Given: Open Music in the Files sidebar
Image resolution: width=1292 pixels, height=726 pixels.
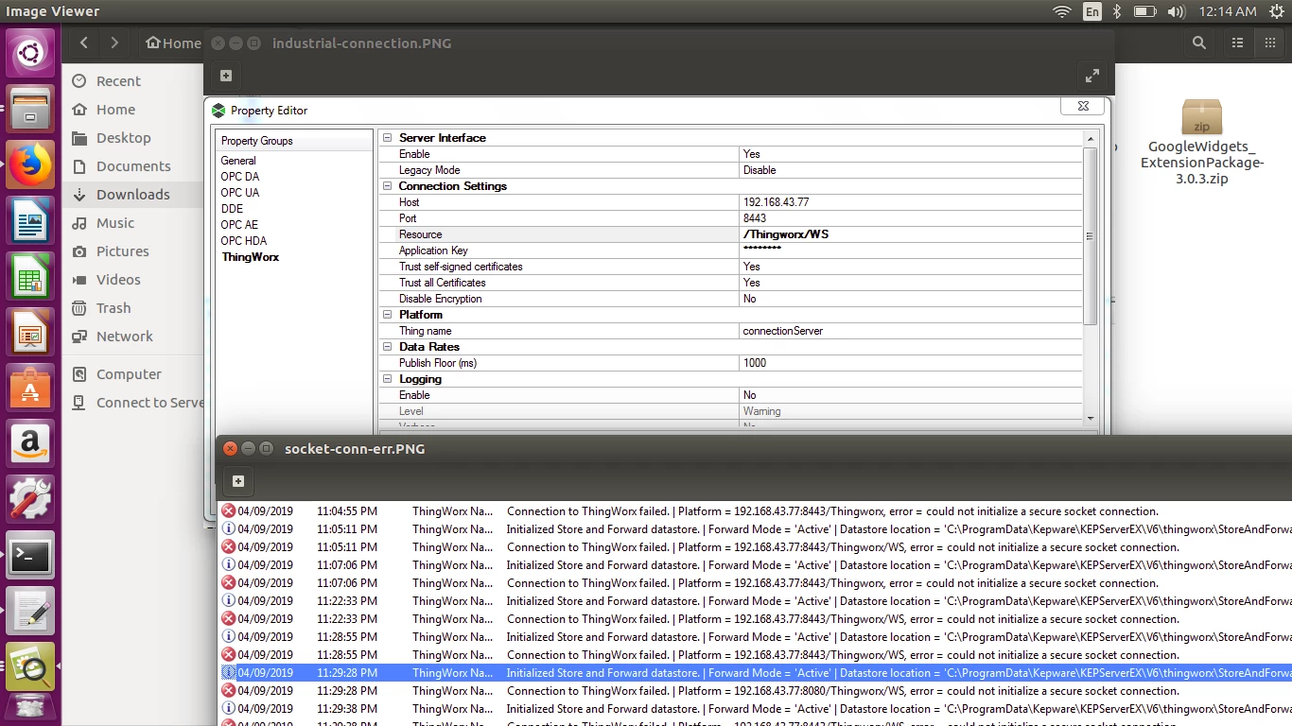Looking at the screenshot, I should (x=115, y=223).
